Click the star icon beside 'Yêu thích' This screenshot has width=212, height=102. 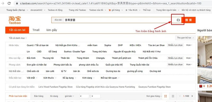click(126, 10)
